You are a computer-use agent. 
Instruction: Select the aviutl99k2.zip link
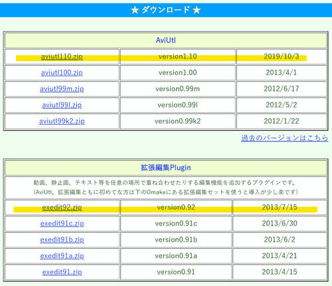point(62,121)
